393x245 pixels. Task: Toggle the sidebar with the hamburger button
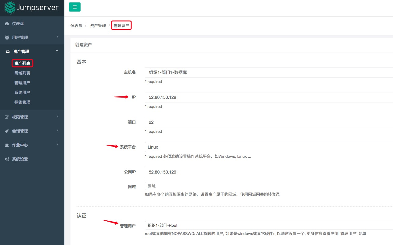75,7
